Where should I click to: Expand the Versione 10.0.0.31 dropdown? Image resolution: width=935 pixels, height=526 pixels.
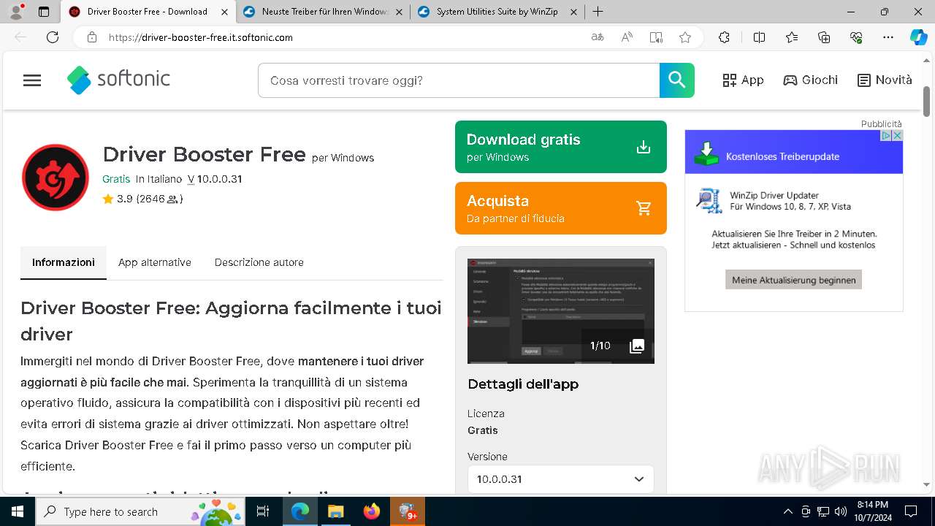coord(561,479)
